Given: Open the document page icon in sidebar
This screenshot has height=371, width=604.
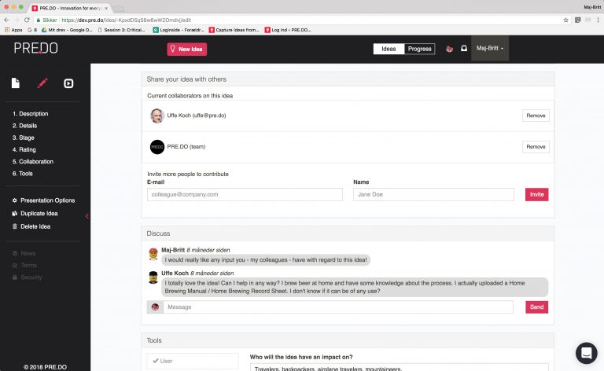Looking at the screenshot, I should point(16,83).
